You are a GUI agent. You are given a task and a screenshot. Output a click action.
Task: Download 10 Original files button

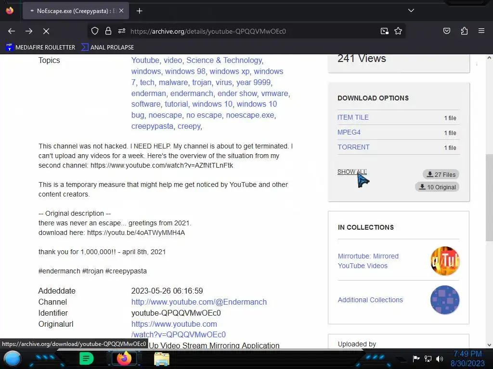(437, 187)
